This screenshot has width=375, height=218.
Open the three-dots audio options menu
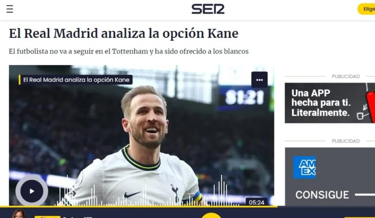(260, 80)
